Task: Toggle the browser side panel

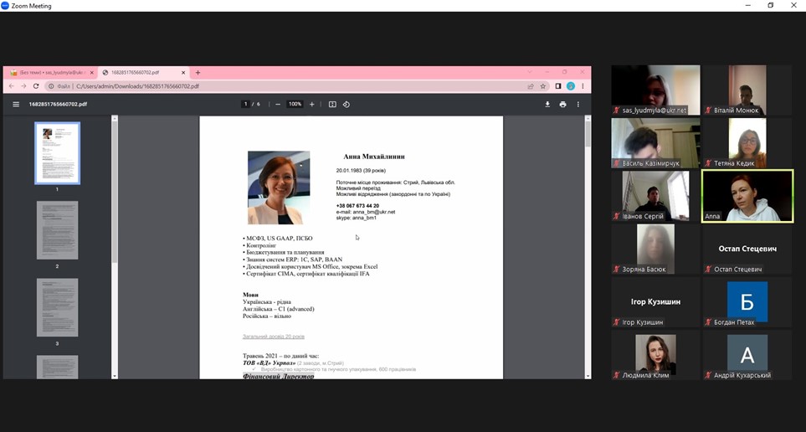Action: tap(557, 86)
